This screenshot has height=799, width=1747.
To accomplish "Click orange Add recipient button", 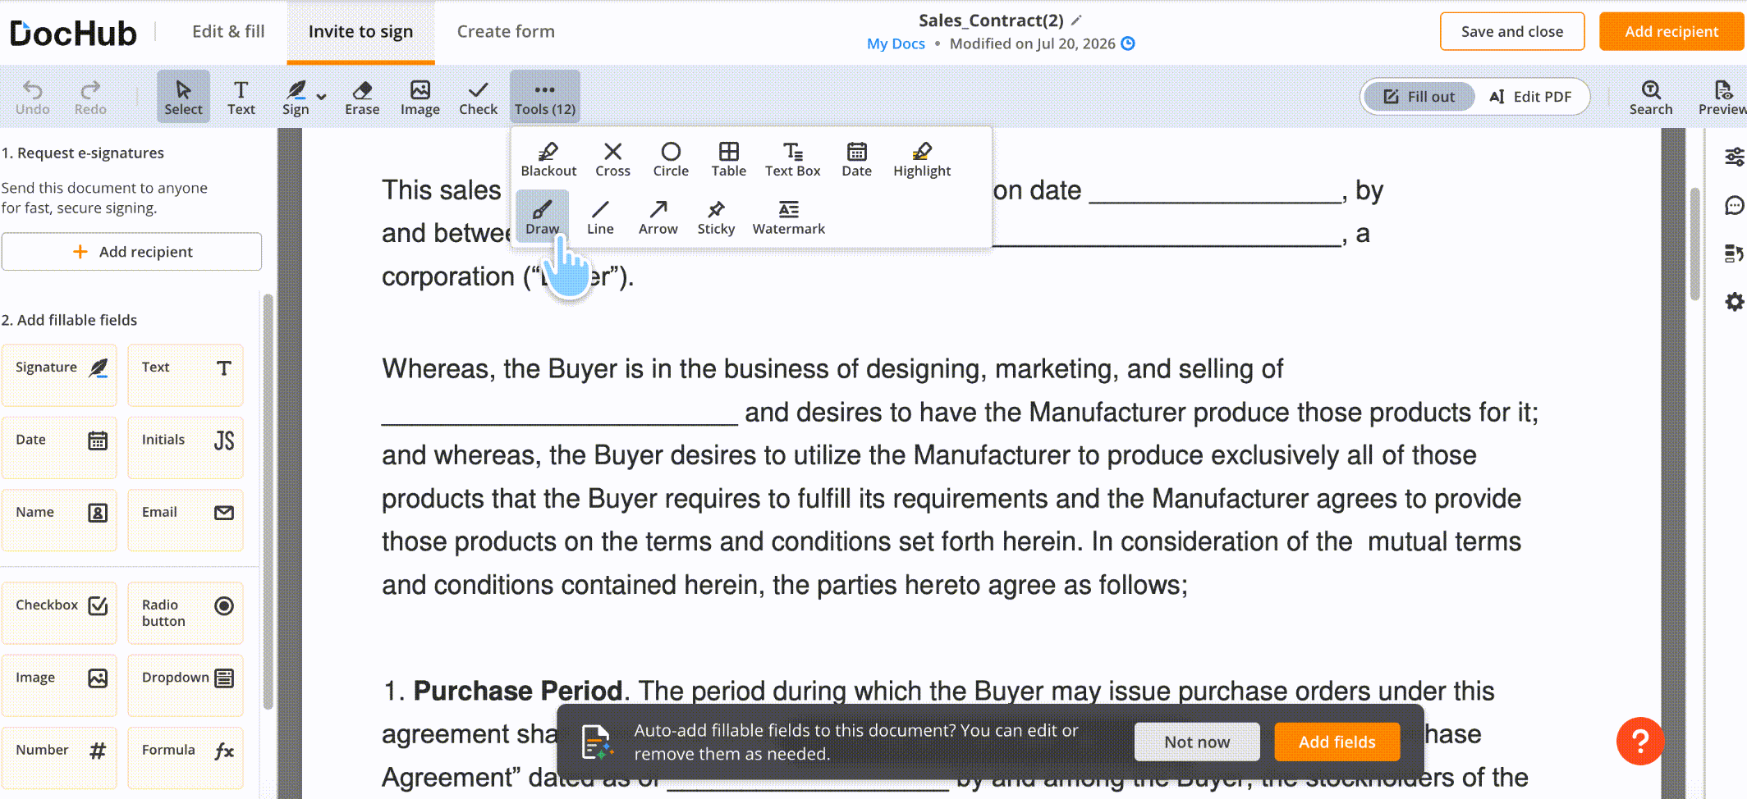I will coord(1671,31).
